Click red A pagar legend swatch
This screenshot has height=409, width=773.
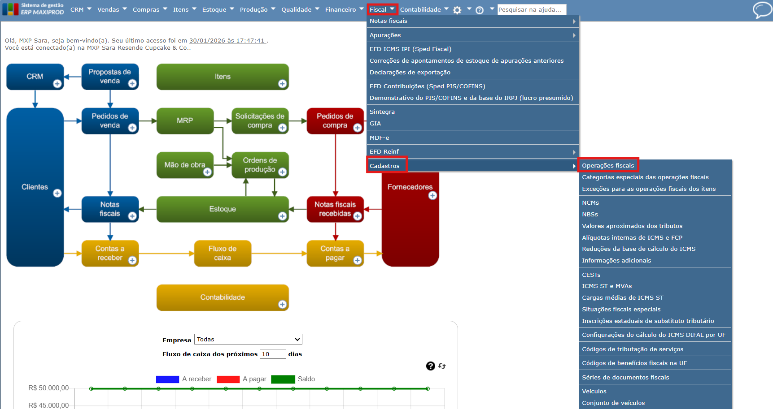pos(228,379)
